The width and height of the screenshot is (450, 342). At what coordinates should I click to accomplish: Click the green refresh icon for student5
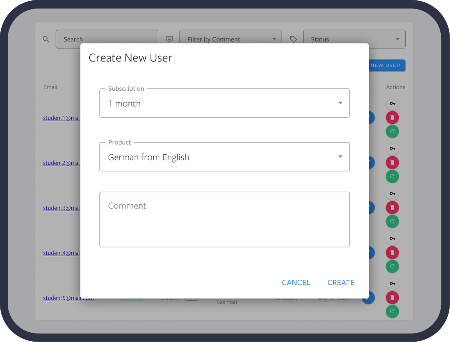pyautogui.click(x=392, y=311)
